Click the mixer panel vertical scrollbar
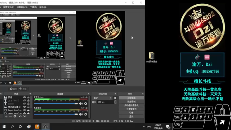The width and height of the screenshot is (231, 130). tap(89, 107)
